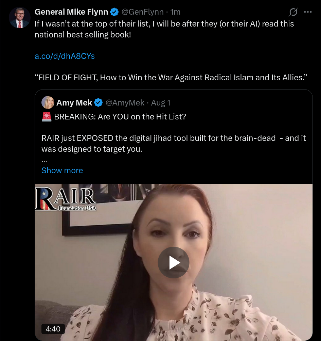Play the embedded RAIR video

pos(174,262)
